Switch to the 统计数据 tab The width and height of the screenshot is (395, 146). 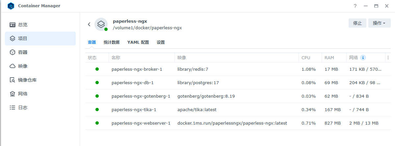click(x=112, y=42)
